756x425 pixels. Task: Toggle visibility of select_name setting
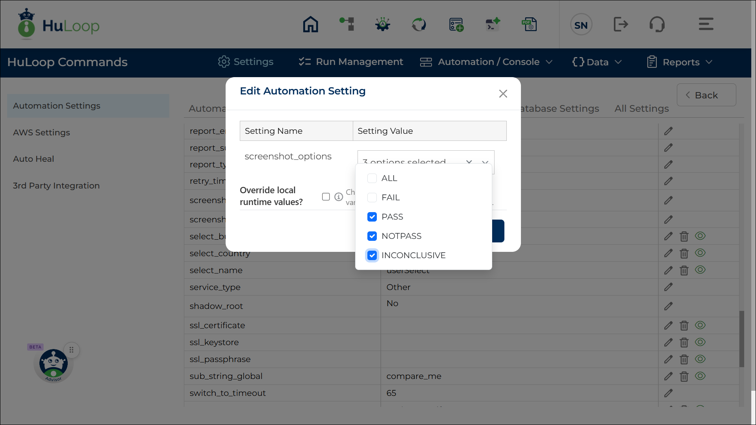(x=700, y=270)
